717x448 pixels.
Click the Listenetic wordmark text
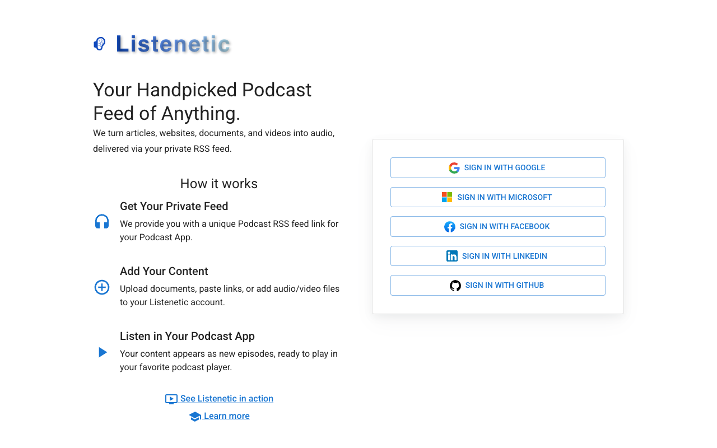(173, 44)
